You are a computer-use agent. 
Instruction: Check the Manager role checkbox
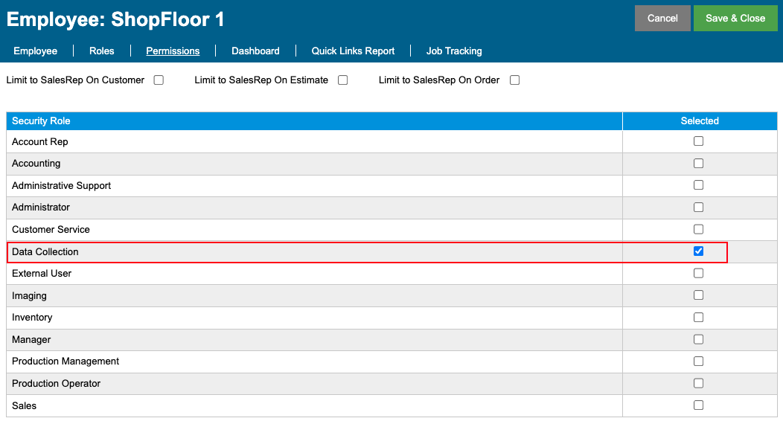[x=699, y=339]
